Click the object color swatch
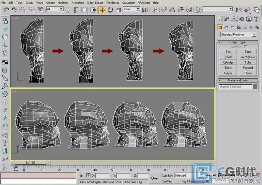The height and width of the screenshot is (185, 262). 255,87
